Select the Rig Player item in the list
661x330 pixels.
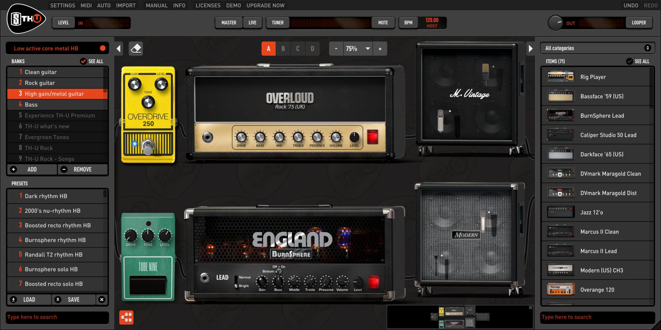(597, 77)
